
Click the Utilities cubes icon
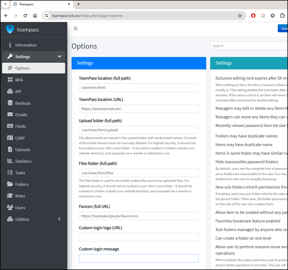click(x=10, y=219)
